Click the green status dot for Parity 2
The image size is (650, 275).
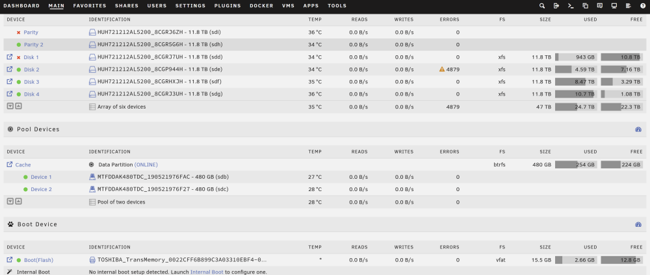[x=19, y=45]
